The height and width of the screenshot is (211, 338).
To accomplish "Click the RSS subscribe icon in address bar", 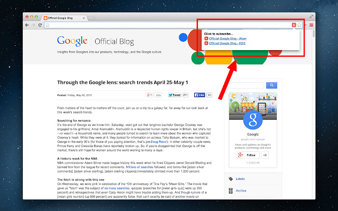I will click(294, 25).
